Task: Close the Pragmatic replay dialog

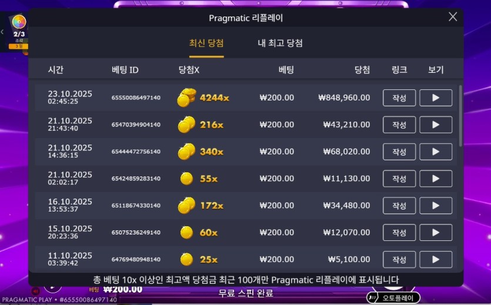Action: coord(453,17)
